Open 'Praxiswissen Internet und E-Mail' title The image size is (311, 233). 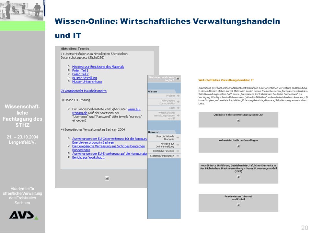[x=238, y=198]
